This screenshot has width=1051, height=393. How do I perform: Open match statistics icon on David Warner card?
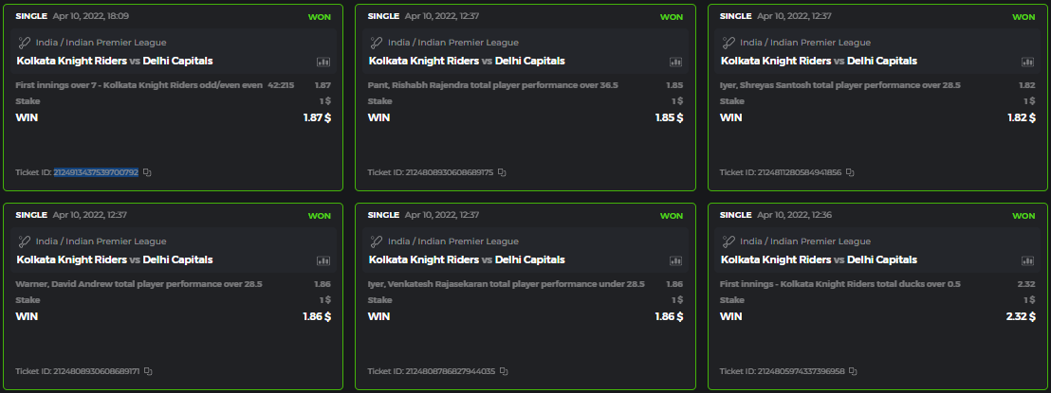(x=323, y=260)
